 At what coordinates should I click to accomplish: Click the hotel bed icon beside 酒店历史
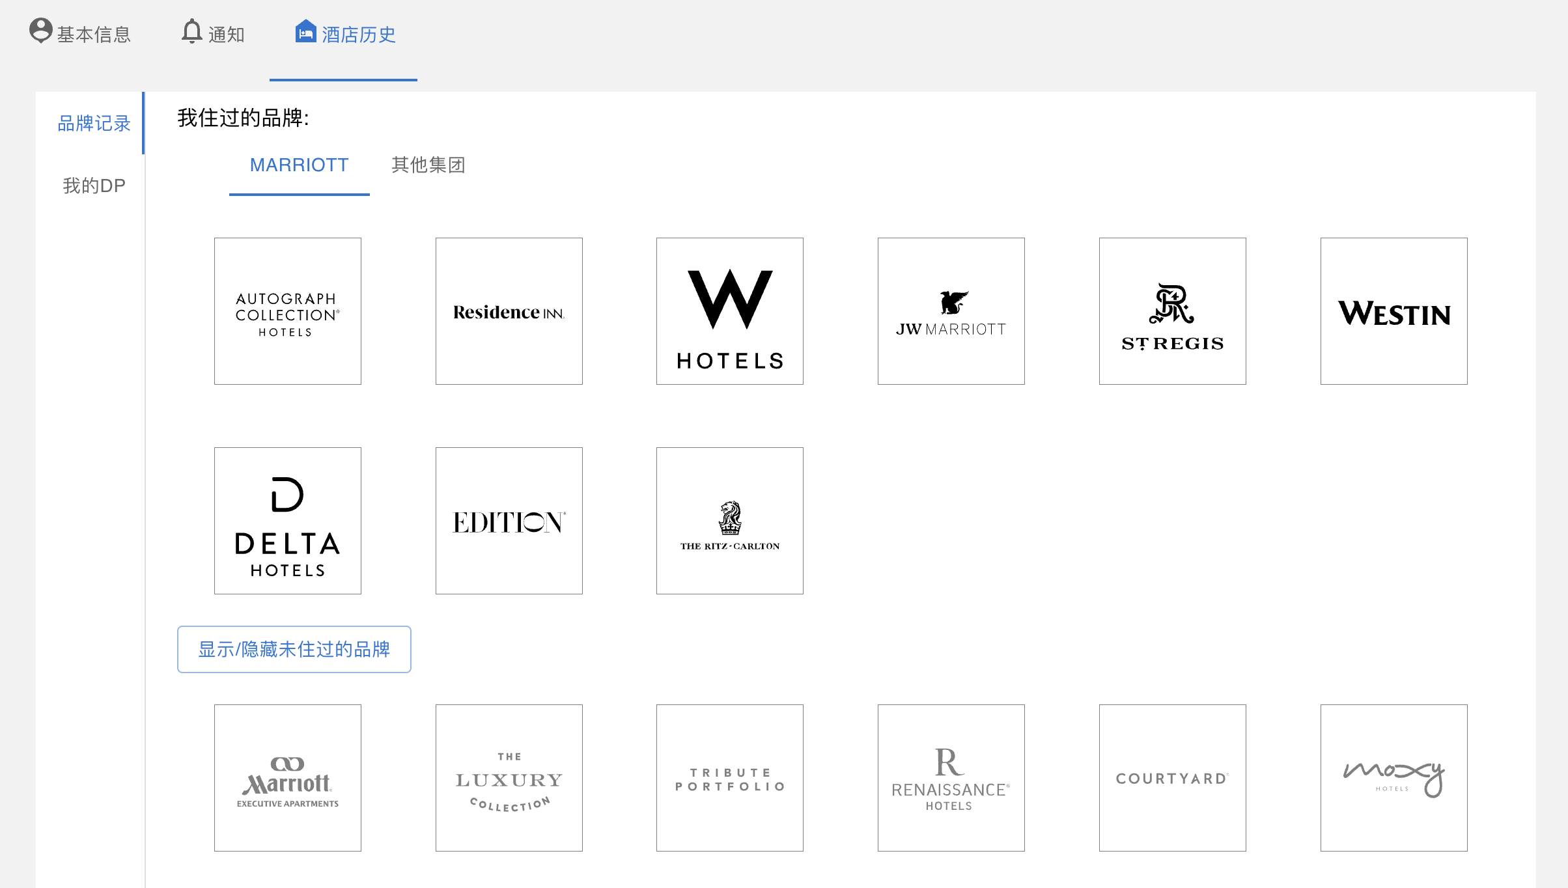(x=305, y=31)
